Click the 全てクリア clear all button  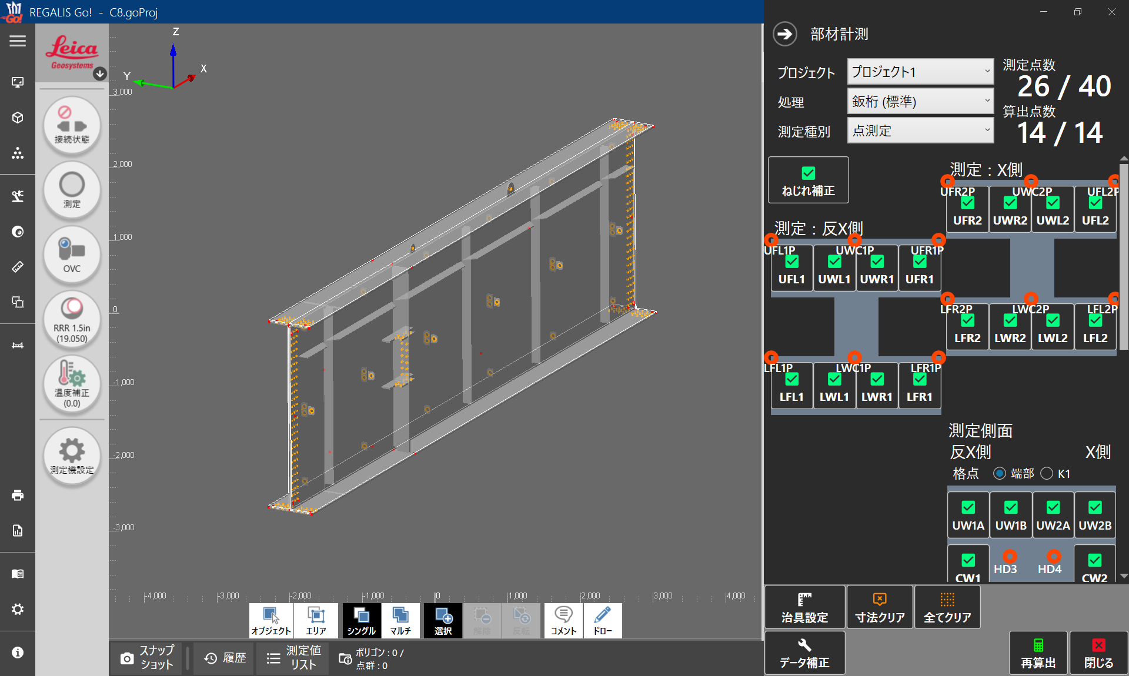pos(947,607)
